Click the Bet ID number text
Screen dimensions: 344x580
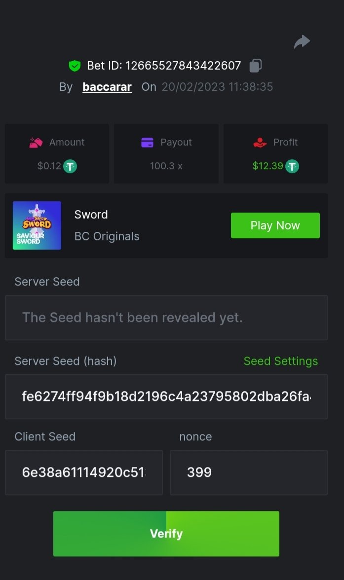tap(183, 66)
